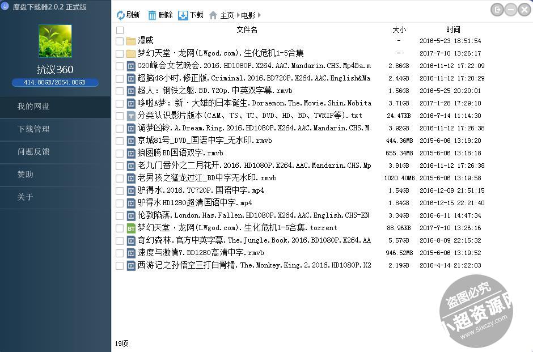Click the app logo in title bar
Viewport: 533px width, 352px height.
coord(5,8)
